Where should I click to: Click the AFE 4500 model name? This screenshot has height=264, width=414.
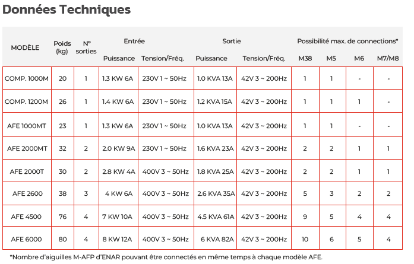pos(26,218)
